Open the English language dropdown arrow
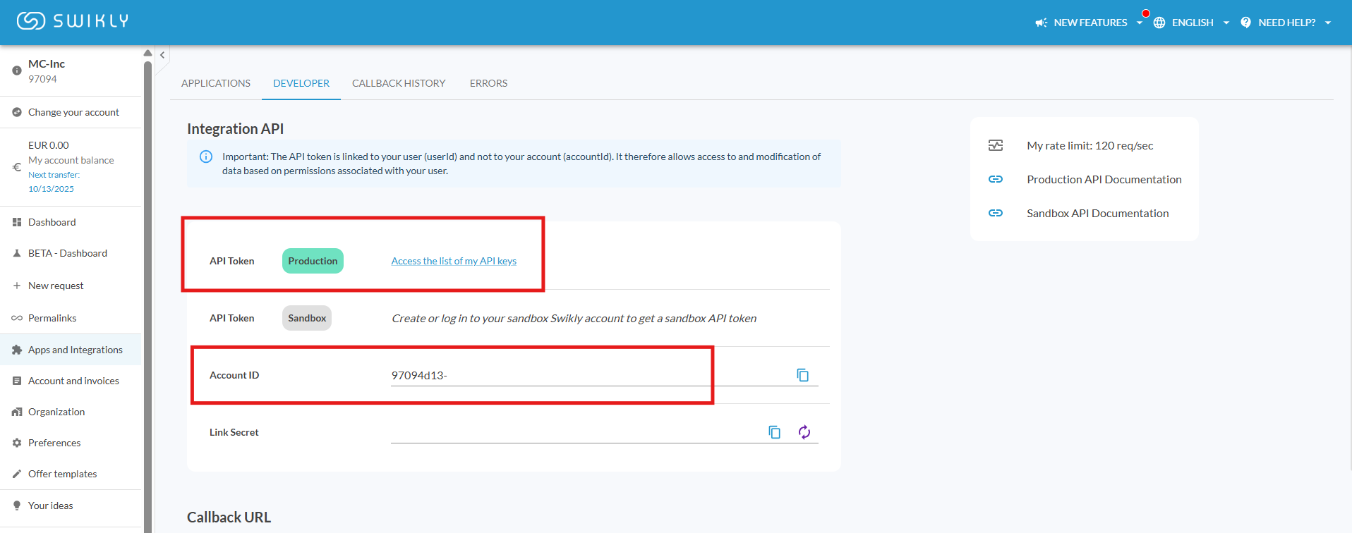Screen dimensions: 1352x533 1226,23
